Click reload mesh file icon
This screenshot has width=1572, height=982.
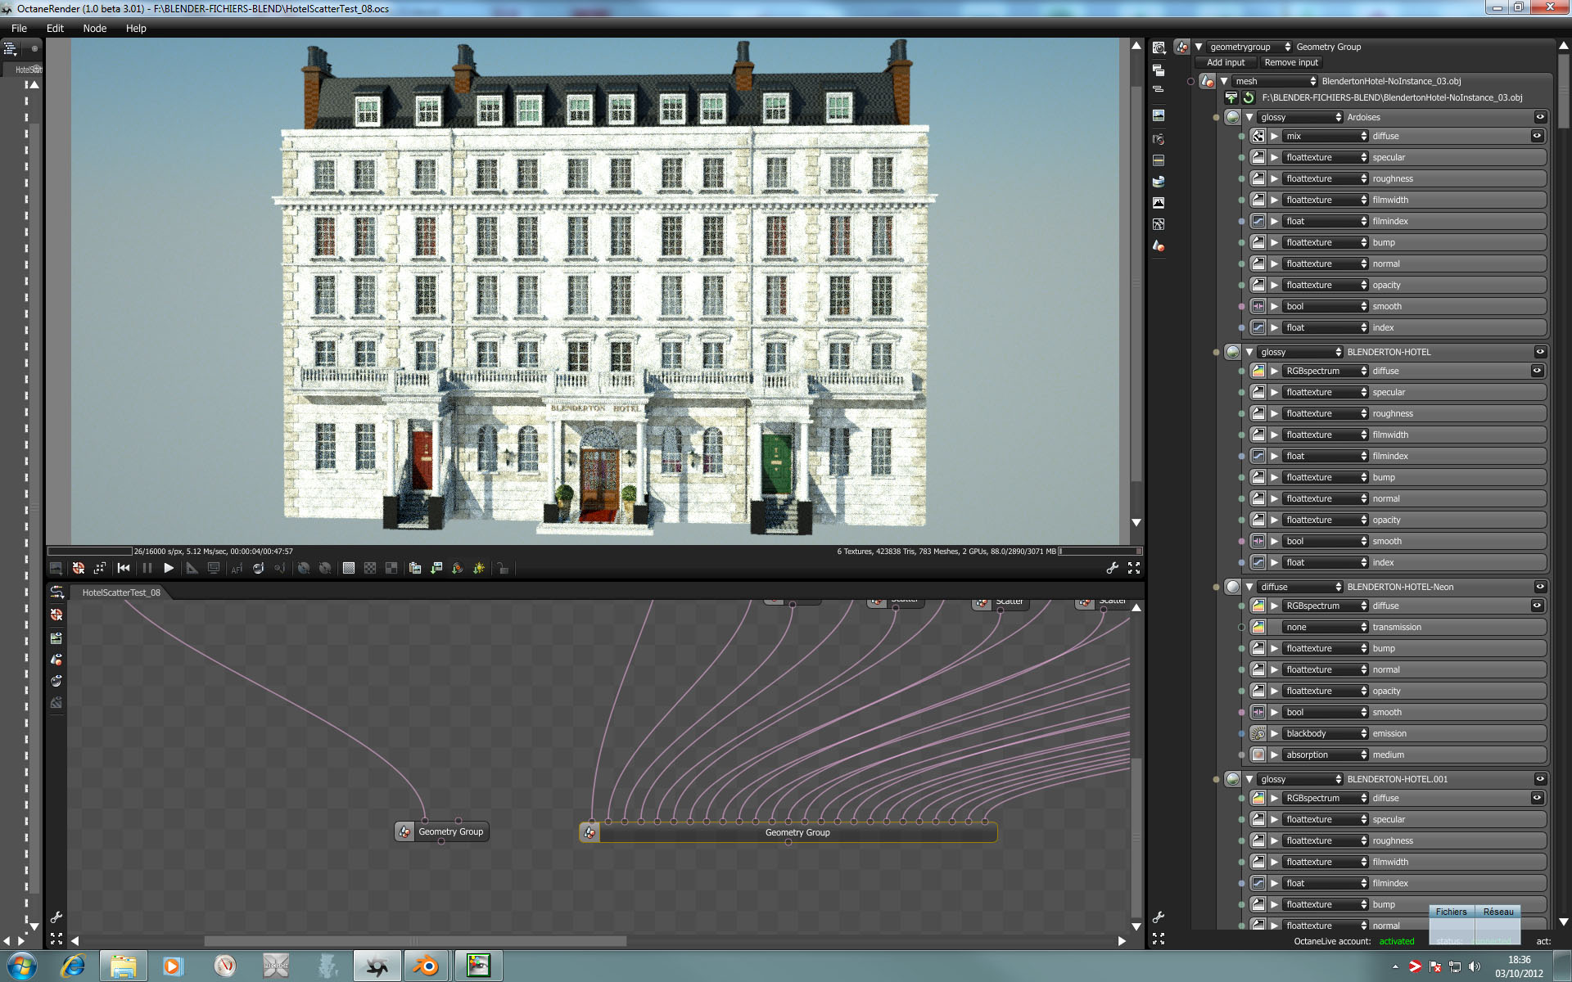(1249, 97)
